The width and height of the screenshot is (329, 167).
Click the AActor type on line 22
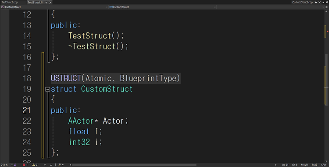point(81,121)
